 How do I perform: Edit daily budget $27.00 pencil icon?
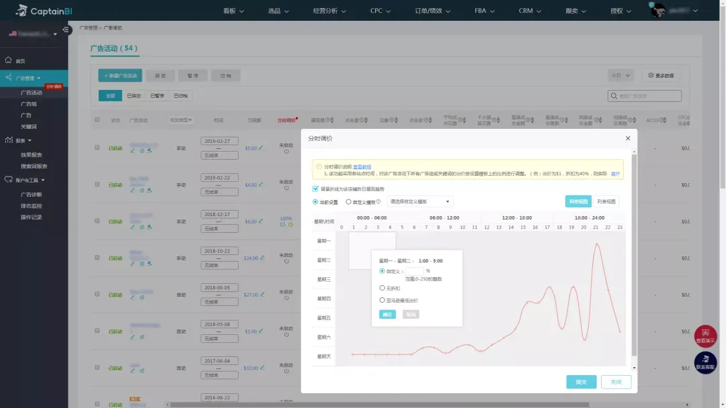263,295
